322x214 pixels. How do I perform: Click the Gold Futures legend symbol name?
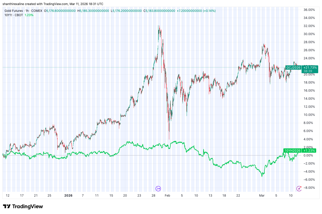pos(14,11)
